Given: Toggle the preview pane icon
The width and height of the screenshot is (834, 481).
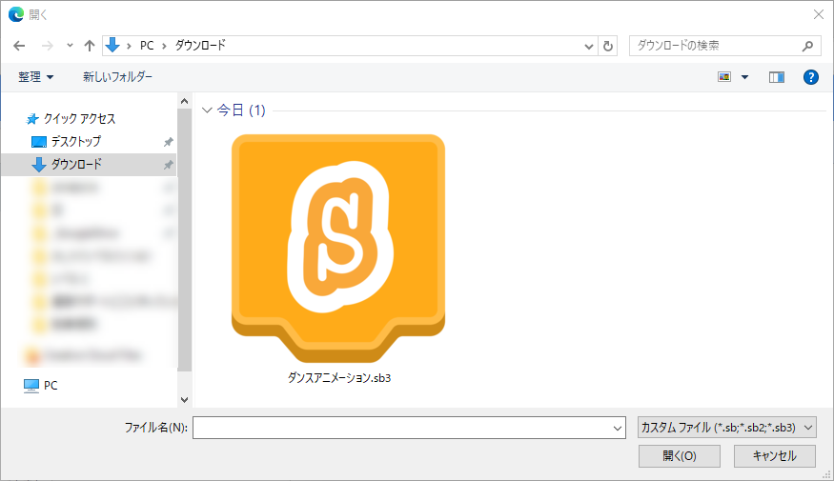Looking at the screenshot, I should (777, 77).
